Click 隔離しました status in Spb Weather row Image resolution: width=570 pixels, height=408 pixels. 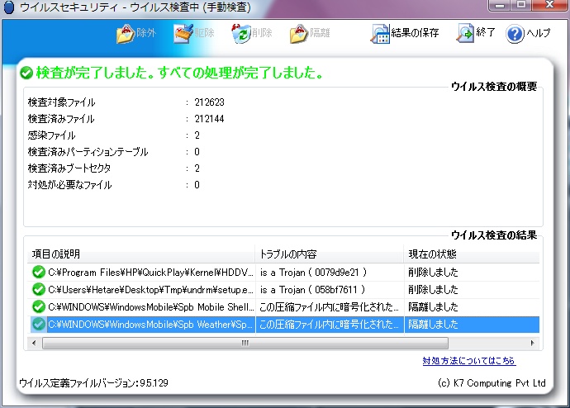coord(433,324)
